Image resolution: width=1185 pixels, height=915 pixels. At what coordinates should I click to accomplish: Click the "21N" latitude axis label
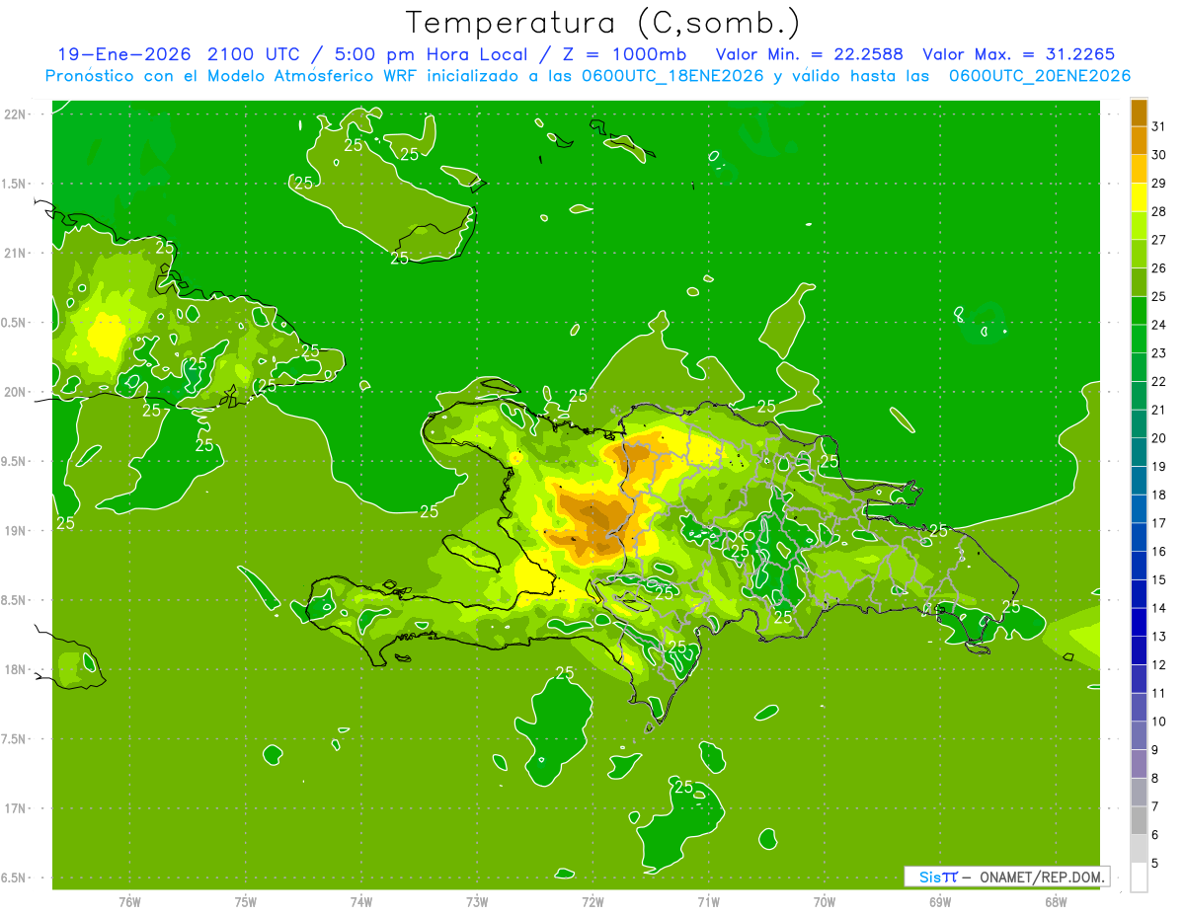(x=16, y=253)
